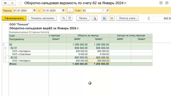Collapse the 62.01 subaccount group
This screenshot has width=171, height=96.
(x=5, y=48)
